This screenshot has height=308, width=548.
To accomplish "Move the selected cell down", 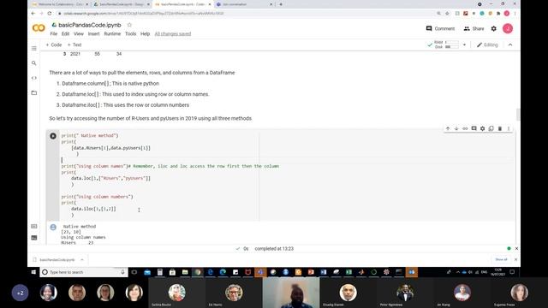I will 456,128.
